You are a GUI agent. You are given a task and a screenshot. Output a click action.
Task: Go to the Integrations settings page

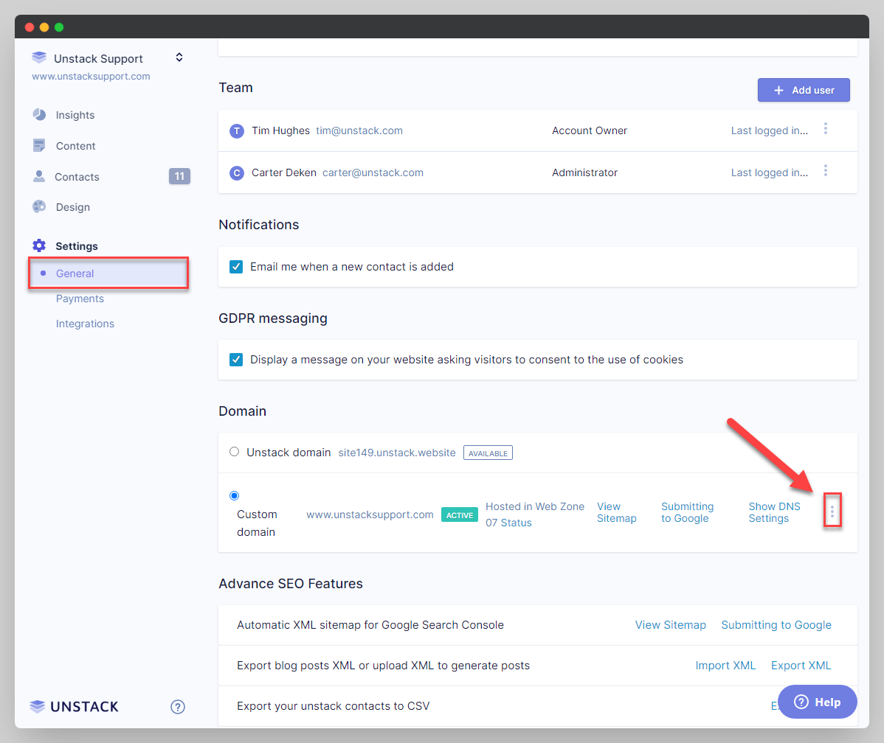click(x=85, y=324)
